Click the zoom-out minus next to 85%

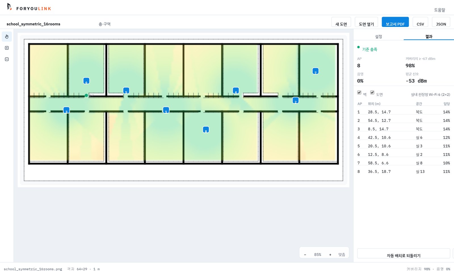point(305,255)
